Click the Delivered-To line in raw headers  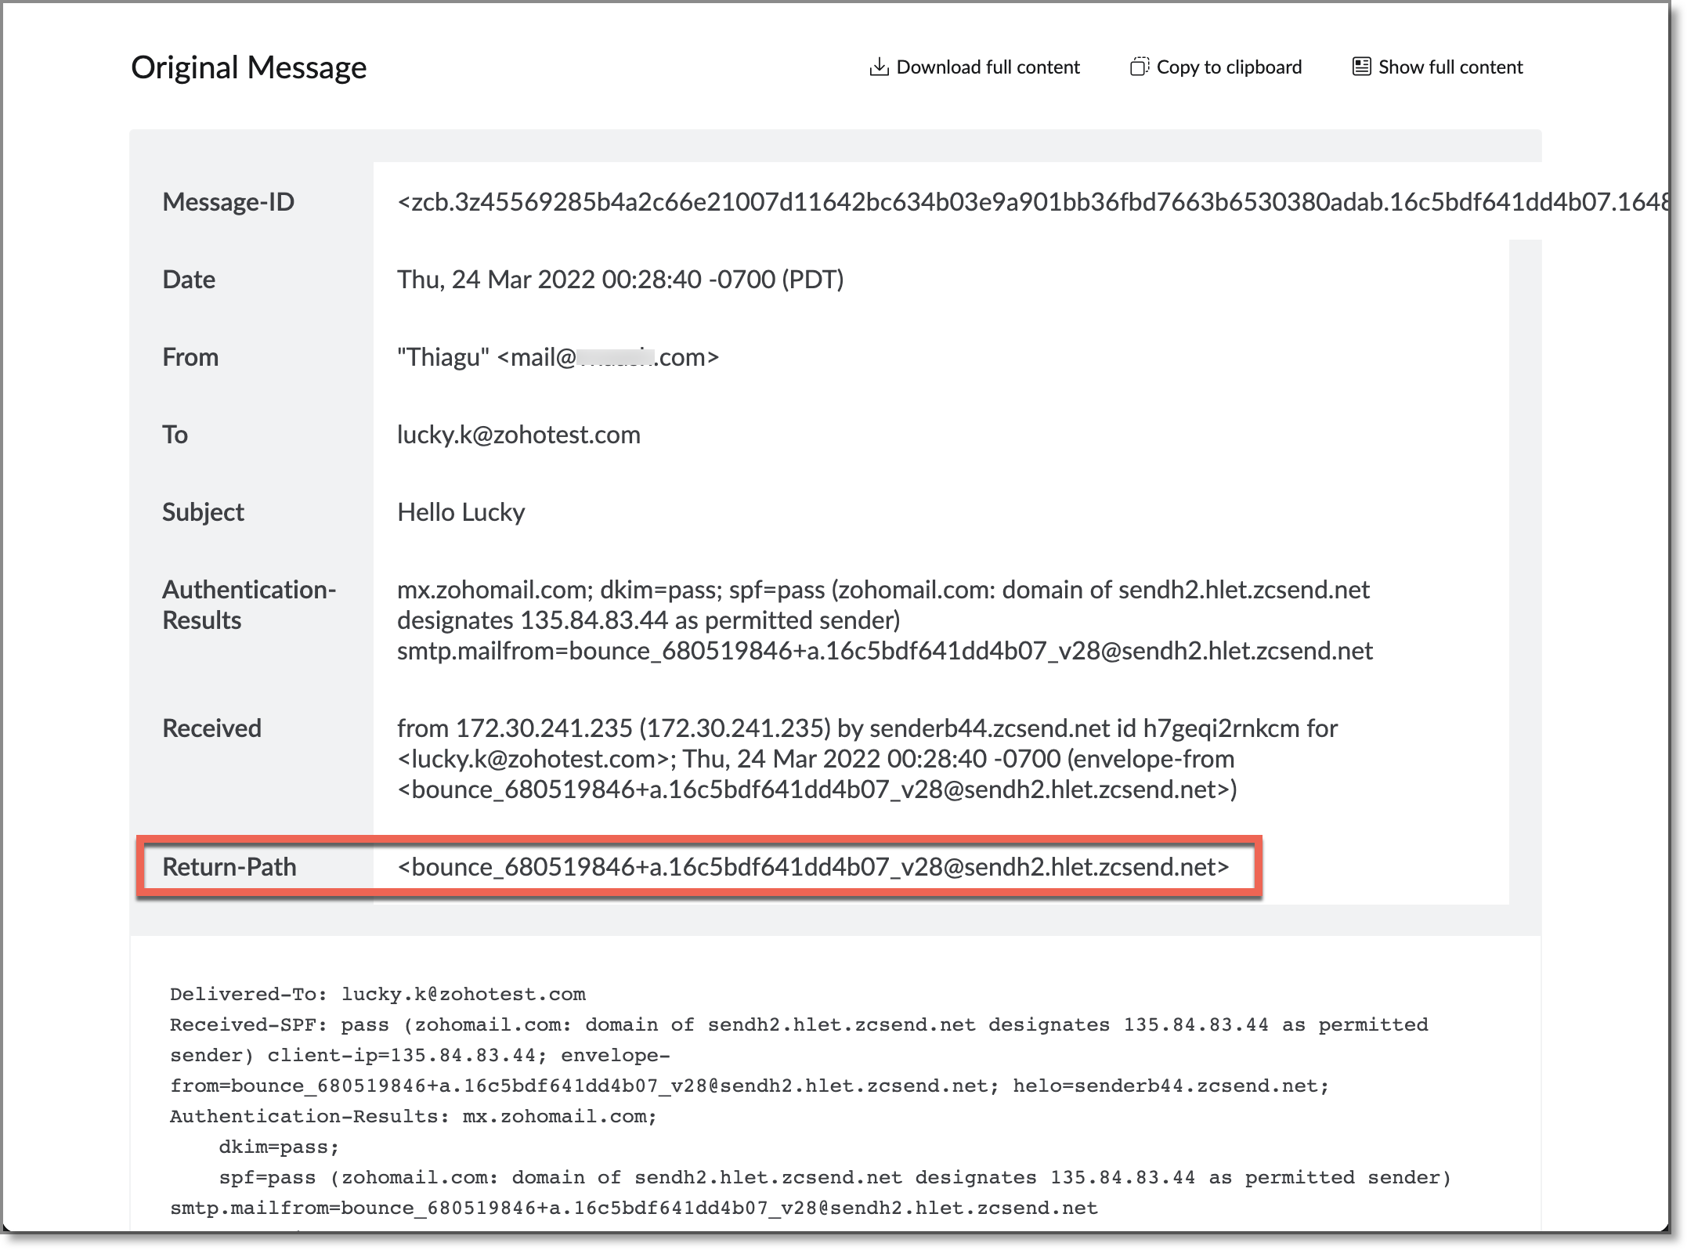377,995
